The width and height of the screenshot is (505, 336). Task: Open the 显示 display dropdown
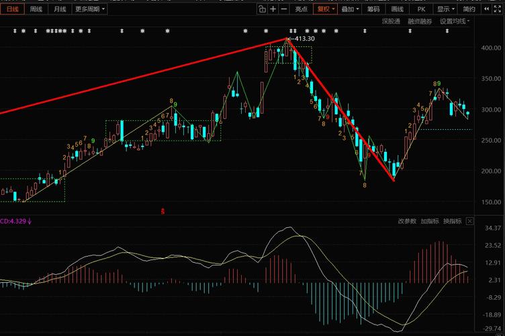(x=446, y=9)
